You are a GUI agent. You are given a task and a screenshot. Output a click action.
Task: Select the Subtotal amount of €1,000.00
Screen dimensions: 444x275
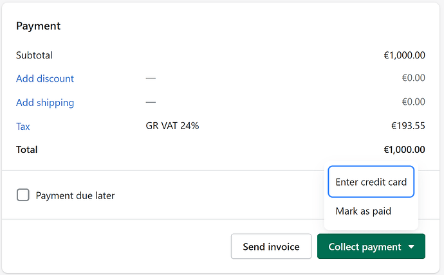tap(404, 55)
